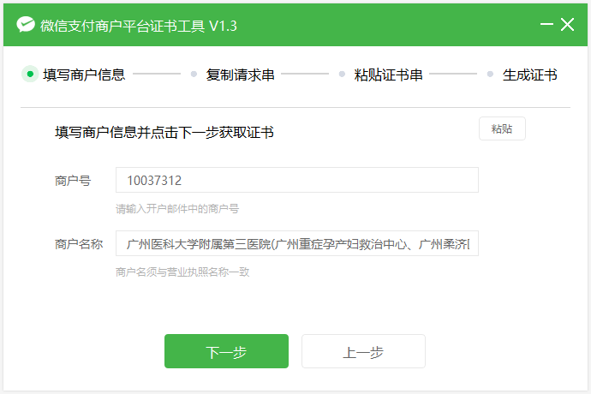Click hint text 请输入开户邮件中的商户号
591x394 pixels.
(177, 208)
